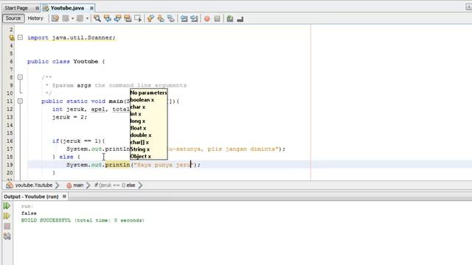This screenshot has width=472, height=265.
Task: Toggle Rectangular Selection icon
Action: point(138,18)
